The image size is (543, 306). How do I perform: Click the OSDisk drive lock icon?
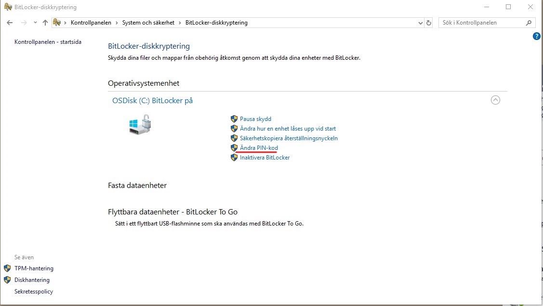pos(140,125)
